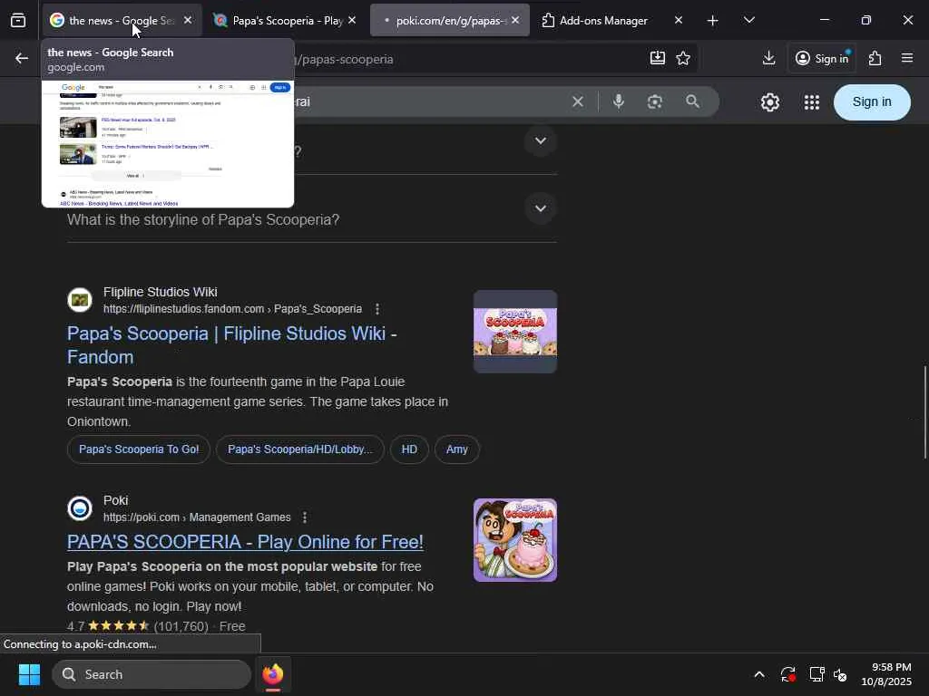Click poki.com › Management Games breadcrumb
The width and height of the screenshot is (929, 696).
click(197, 517)
